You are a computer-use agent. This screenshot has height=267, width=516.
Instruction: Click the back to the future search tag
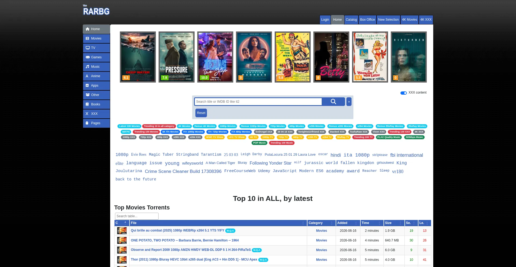[x=136, y=179]
